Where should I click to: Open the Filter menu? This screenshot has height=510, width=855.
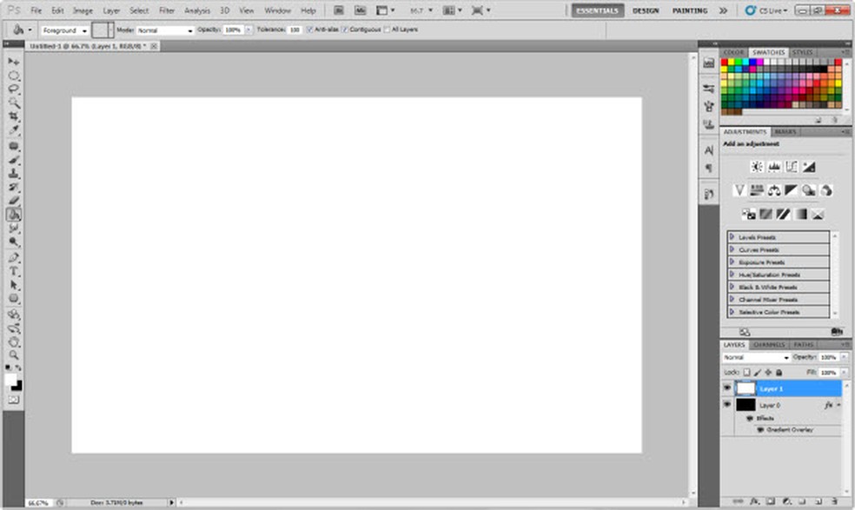point(167,10)
